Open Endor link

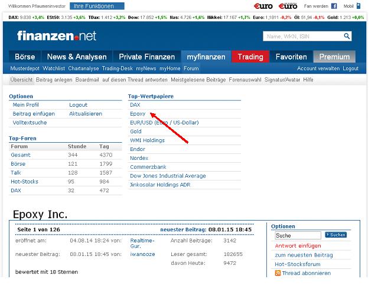(138, 149)
